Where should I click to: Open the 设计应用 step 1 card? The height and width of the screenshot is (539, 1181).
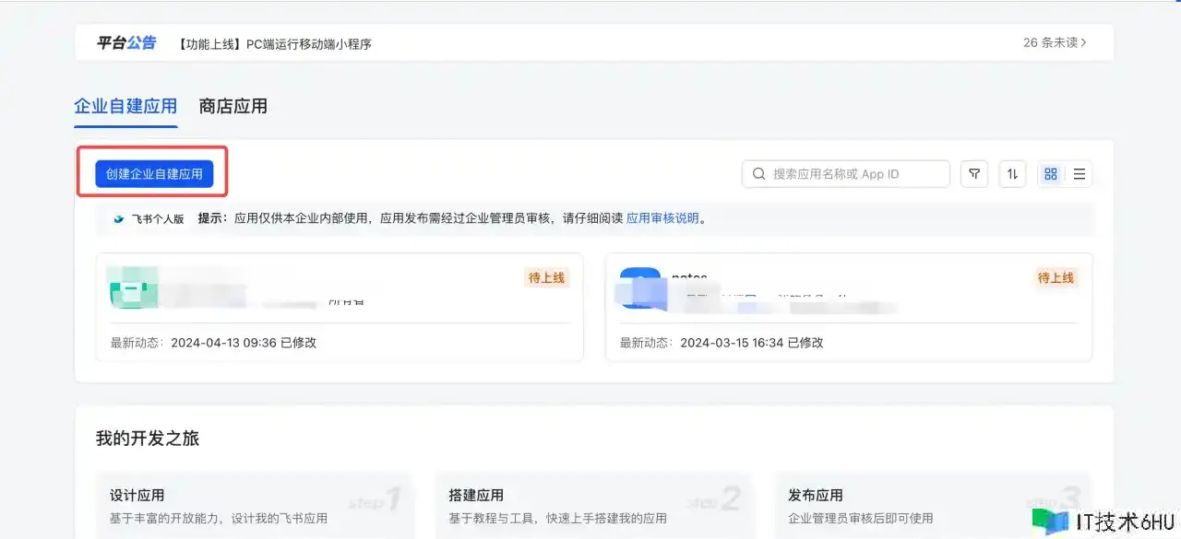pos(255,506)
